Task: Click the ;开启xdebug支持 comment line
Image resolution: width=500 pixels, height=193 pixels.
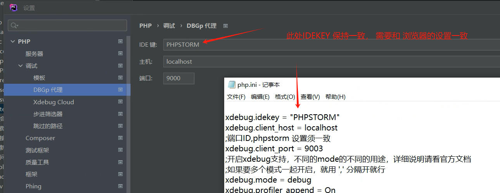Action: [348, 159]
